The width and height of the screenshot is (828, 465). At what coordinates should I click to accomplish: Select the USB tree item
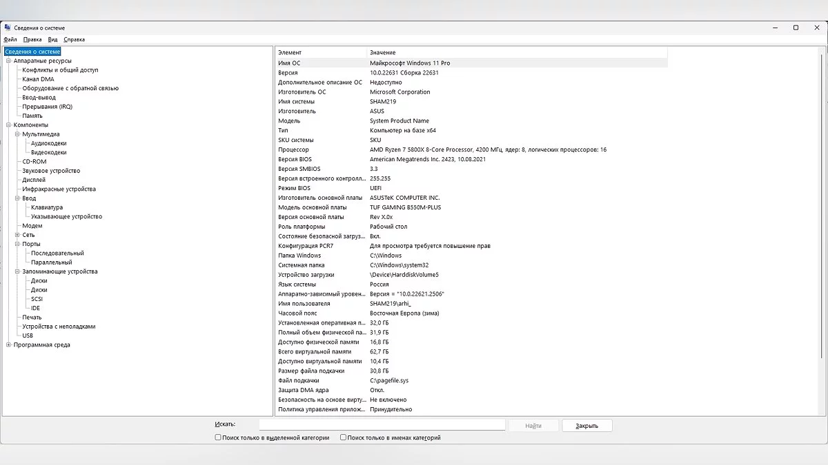pyautogui.click(x=28, y=335)
